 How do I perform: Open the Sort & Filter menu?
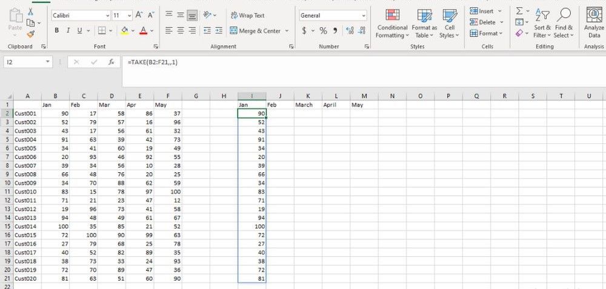[542, 24]
